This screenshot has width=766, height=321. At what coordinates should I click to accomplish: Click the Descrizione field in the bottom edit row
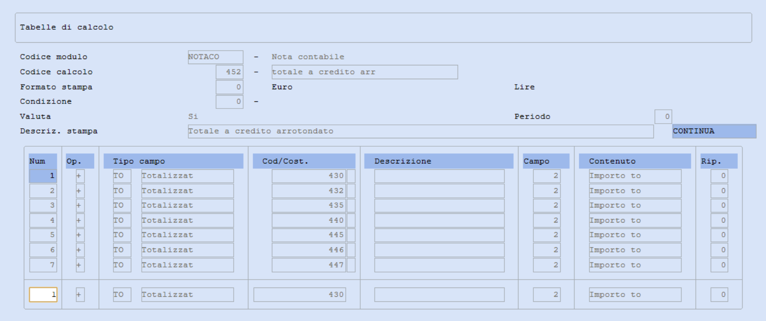coord(439,295)
